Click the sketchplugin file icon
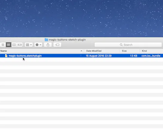 coord(6,56)
